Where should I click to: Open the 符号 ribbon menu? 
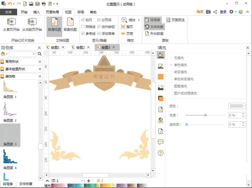coord(80,12)
